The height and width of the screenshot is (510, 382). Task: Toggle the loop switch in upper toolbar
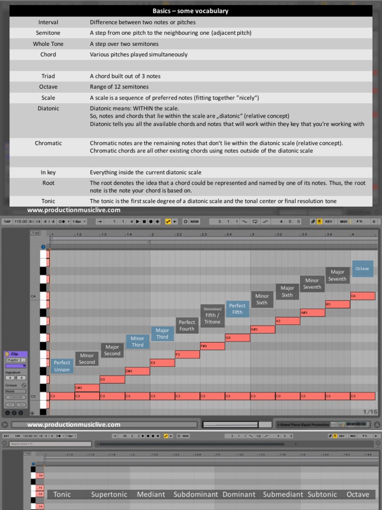(x=255, y=222)
